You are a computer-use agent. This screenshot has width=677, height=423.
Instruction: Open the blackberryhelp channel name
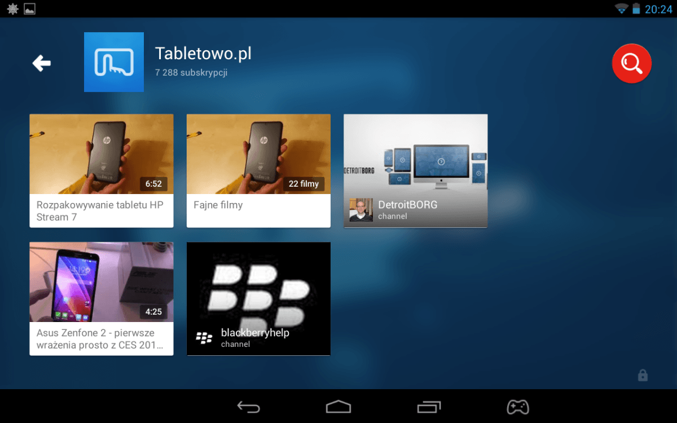[x=255, y=333]
